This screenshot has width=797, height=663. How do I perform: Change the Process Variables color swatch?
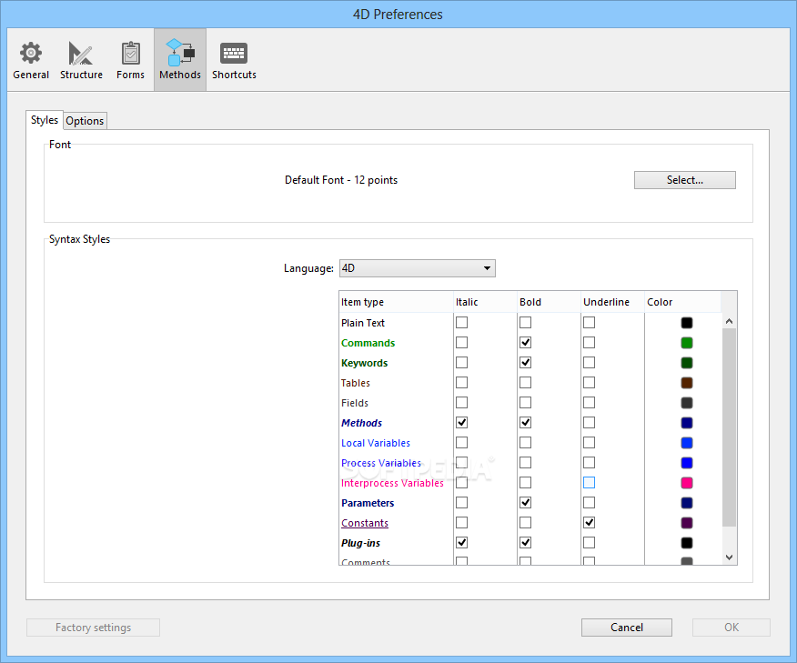click(x=687, y=463)
